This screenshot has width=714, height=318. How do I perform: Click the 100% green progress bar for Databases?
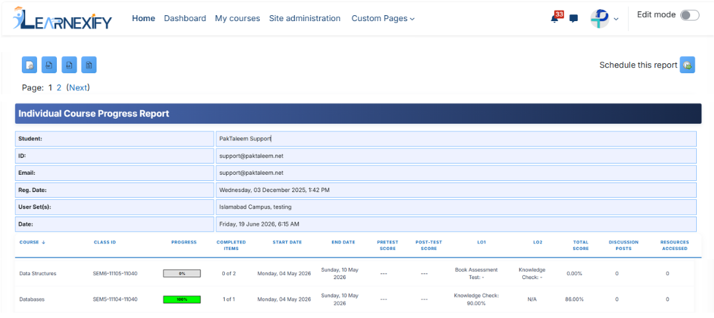[182, 300]
